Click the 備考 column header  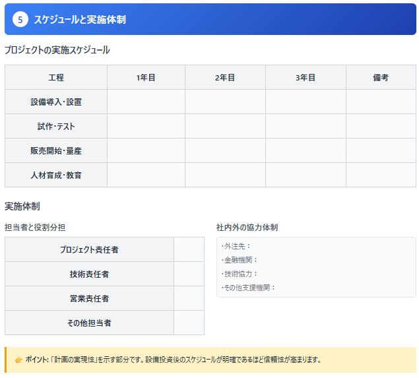(x=381, y=78)
